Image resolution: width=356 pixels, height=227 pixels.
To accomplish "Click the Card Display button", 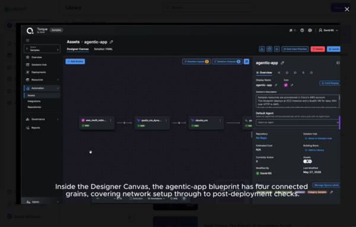I will 330,83.
